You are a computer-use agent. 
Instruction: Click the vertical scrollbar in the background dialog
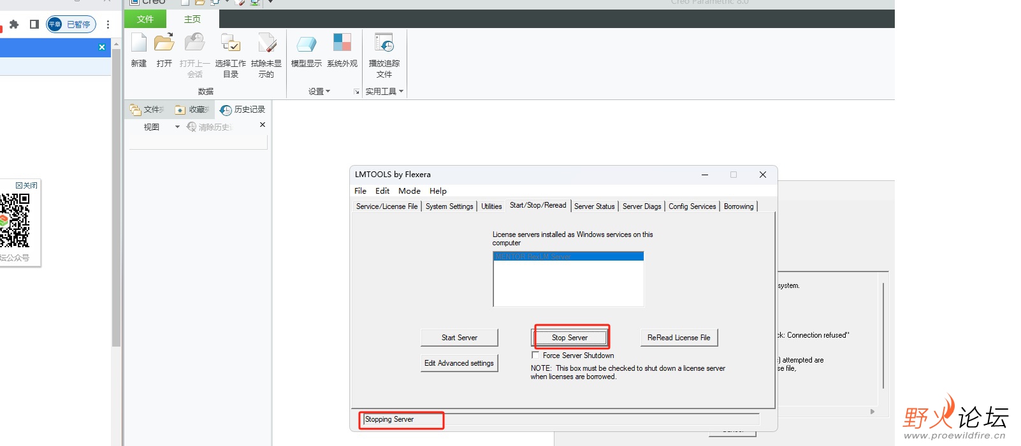pyautogui.click(x=883, y=335)
